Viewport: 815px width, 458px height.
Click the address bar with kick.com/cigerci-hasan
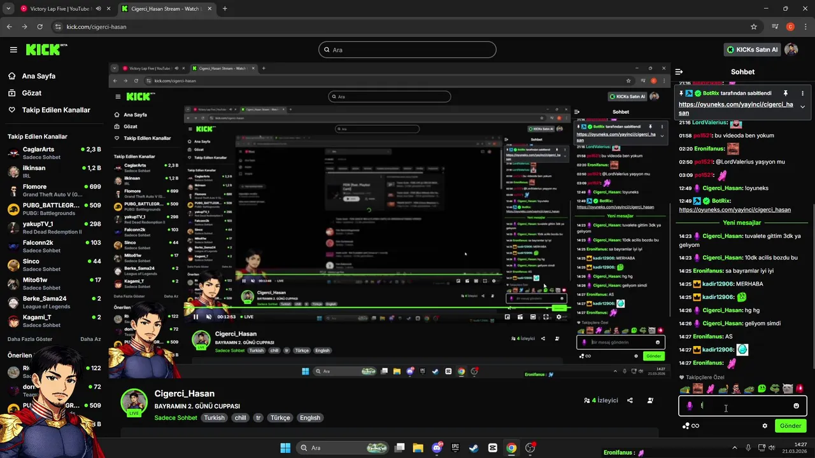click(x=401, y=27)
